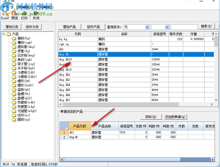Viewport: 220px width, 167px height.
Task: Click the 打印 printer icon
Action: [x=24, y=14]
